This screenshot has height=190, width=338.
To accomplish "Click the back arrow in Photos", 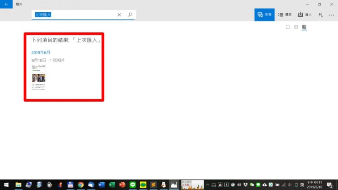I will (6, 4).
